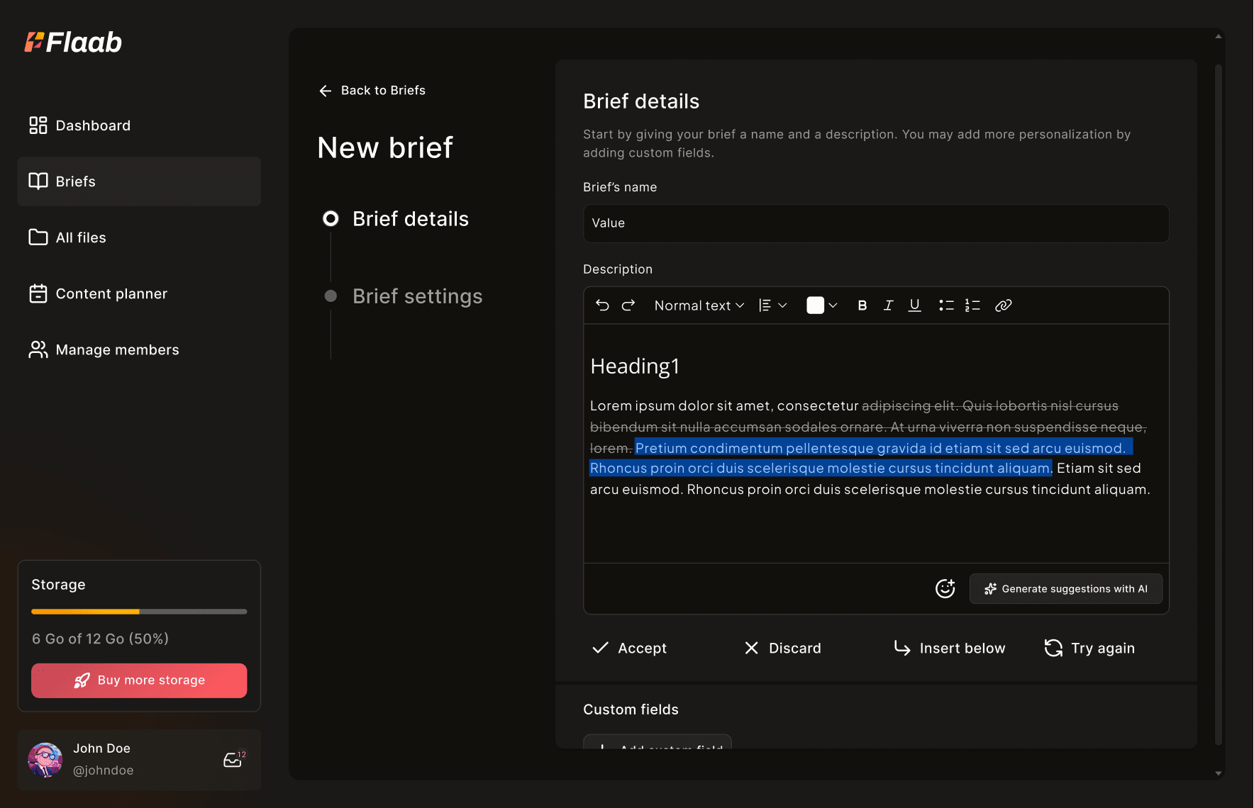The image size is (1254, 808).
Task: Click the Brief's name input field
Action: coord(876,223)
